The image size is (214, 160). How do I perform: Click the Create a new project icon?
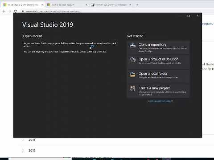tap(133, 89)
